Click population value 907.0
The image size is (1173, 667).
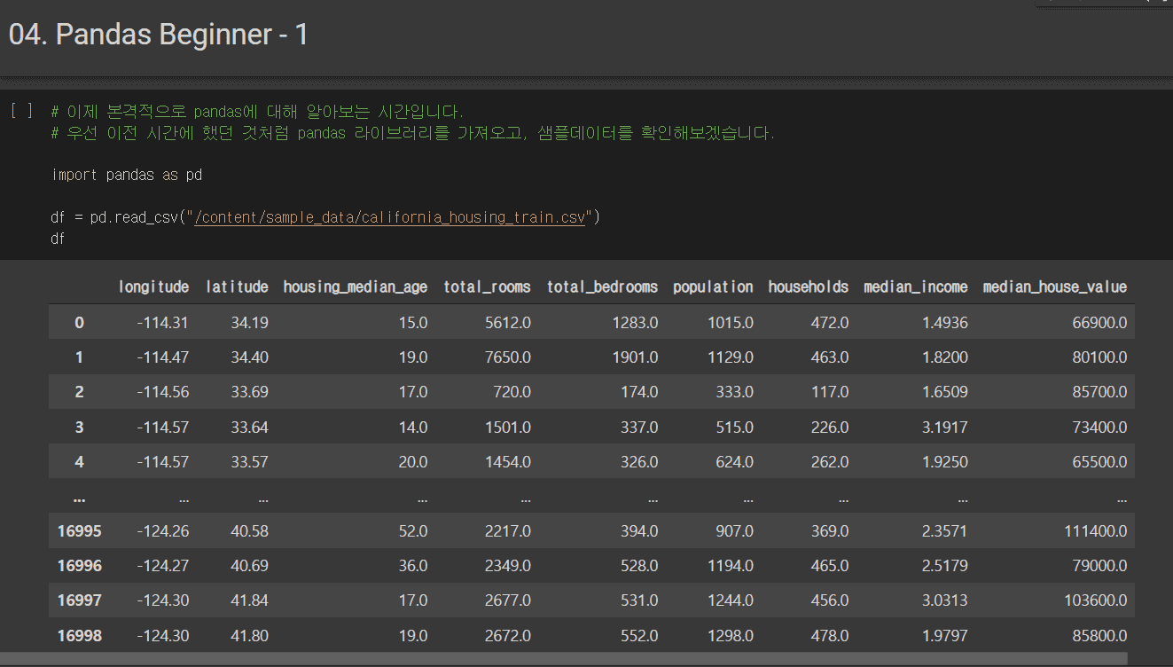click(x=735, y=531)
